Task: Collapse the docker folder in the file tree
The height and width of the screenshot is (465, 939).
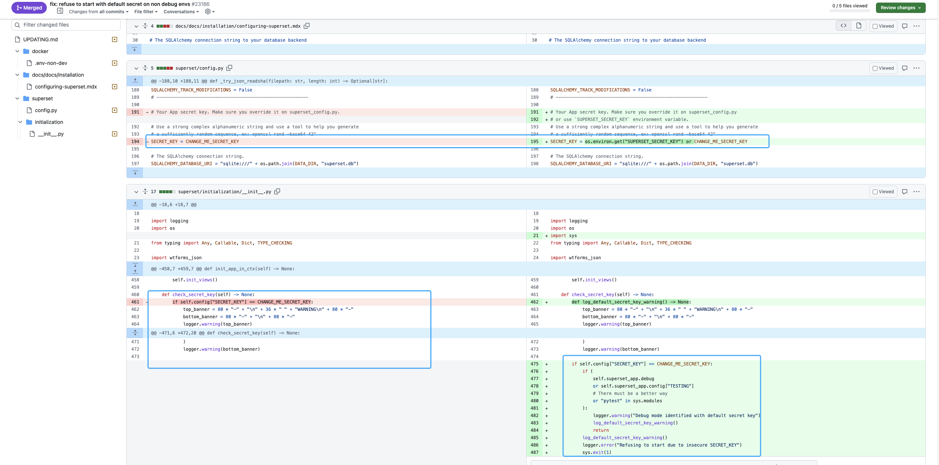Action: 17,51
